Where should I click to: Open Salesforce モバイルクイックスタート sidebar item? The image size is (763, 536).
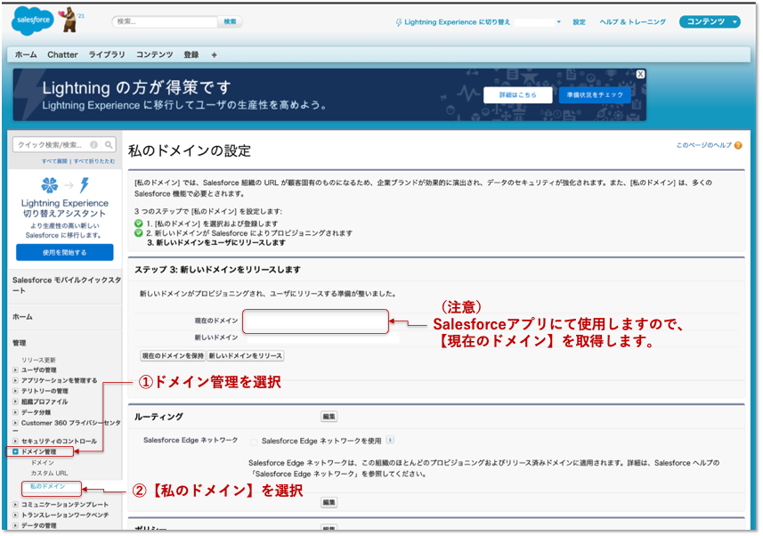click(65, 285)
